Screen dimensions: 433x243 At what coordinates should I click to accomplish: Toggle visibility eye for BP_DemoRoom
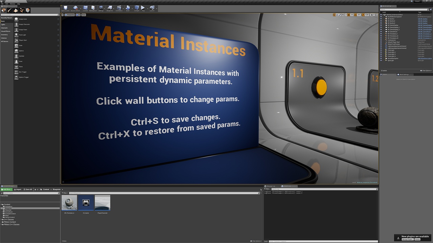pos(381,32)
